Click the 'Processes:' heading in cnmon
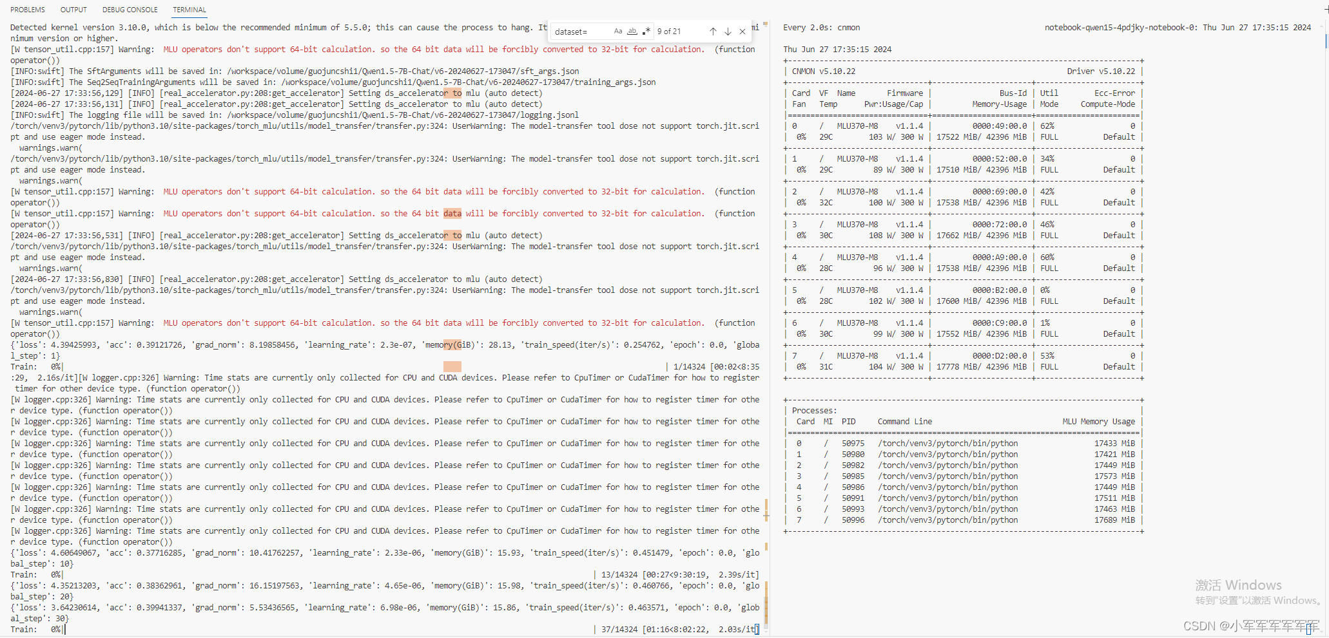The image size is (1329, 638). (814, 410)
